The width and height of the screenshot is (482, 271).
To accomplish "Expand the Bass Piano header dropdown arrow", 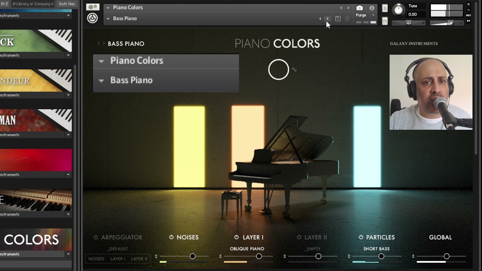I will 108,18.
